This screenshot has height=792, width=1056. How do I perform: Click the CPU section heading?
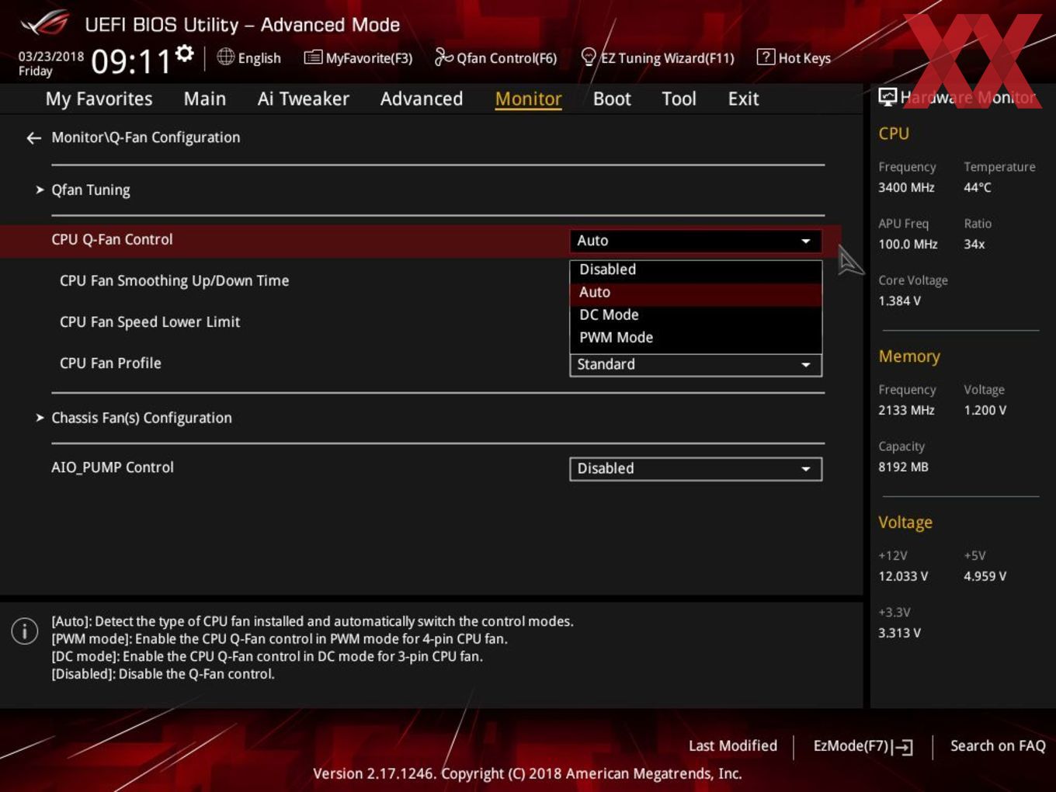tap(894, 134)
